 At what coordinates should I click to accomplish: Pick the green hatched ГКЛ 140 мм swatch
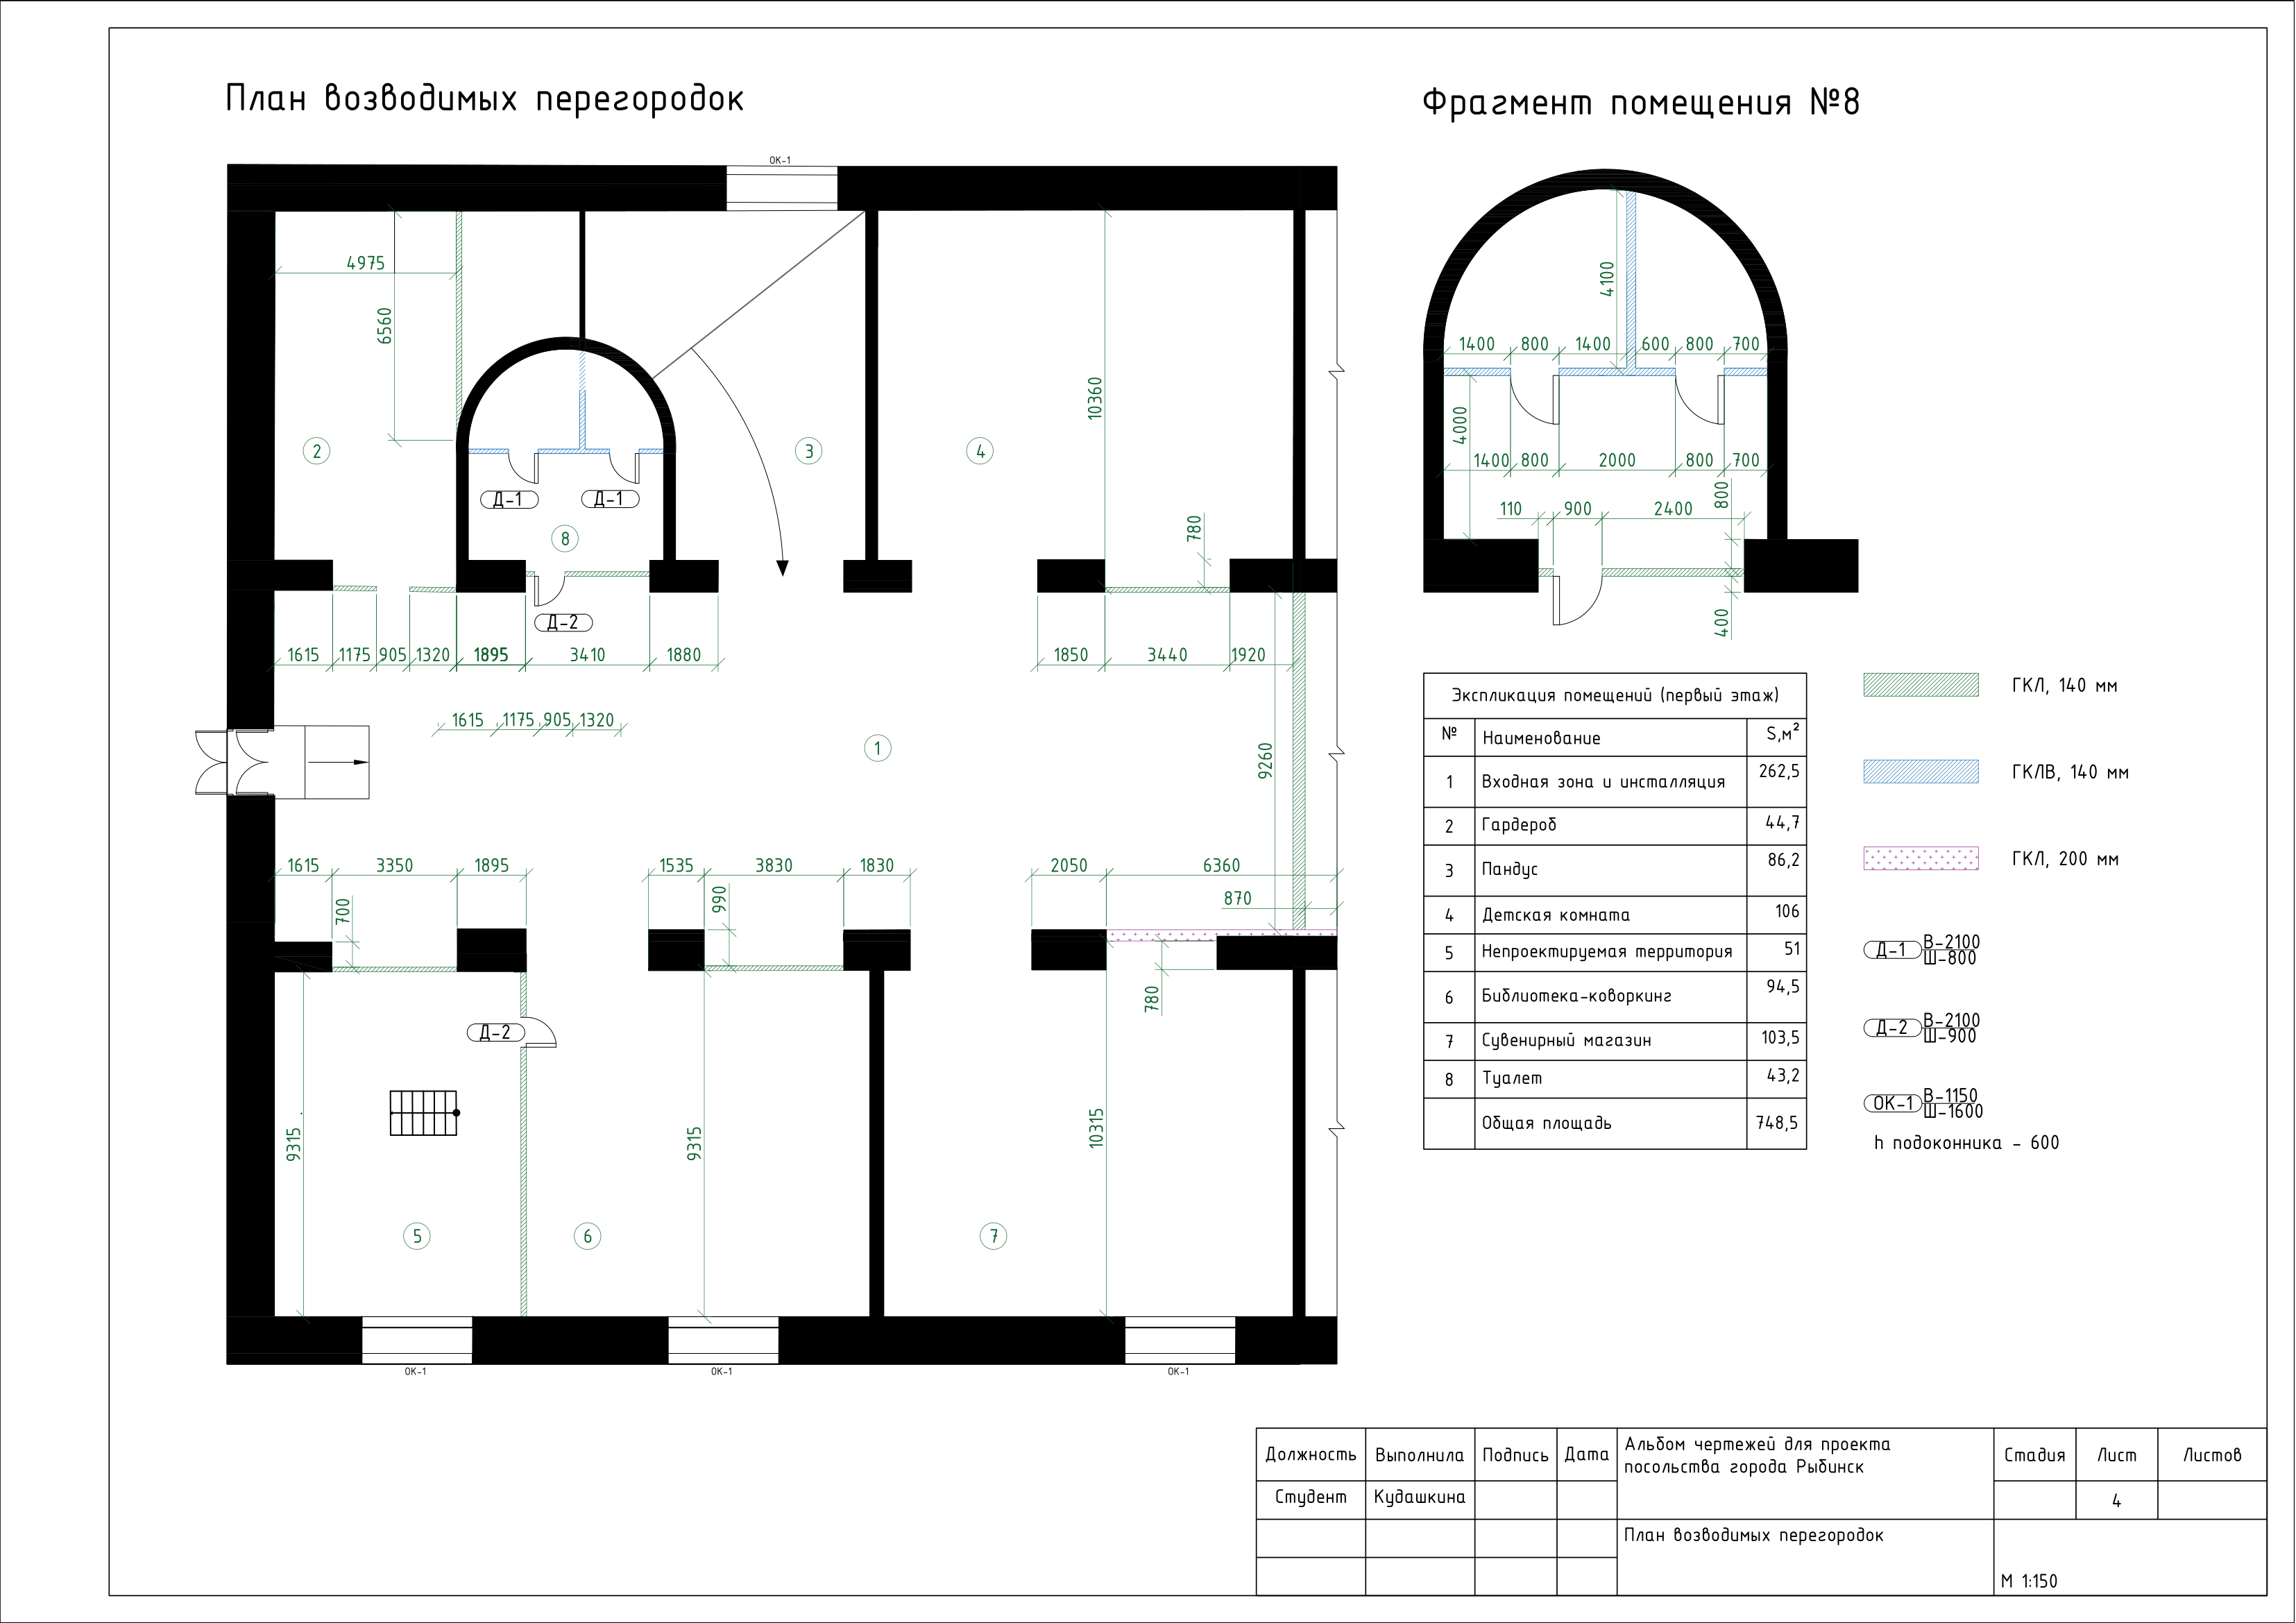pos(1920,685)
